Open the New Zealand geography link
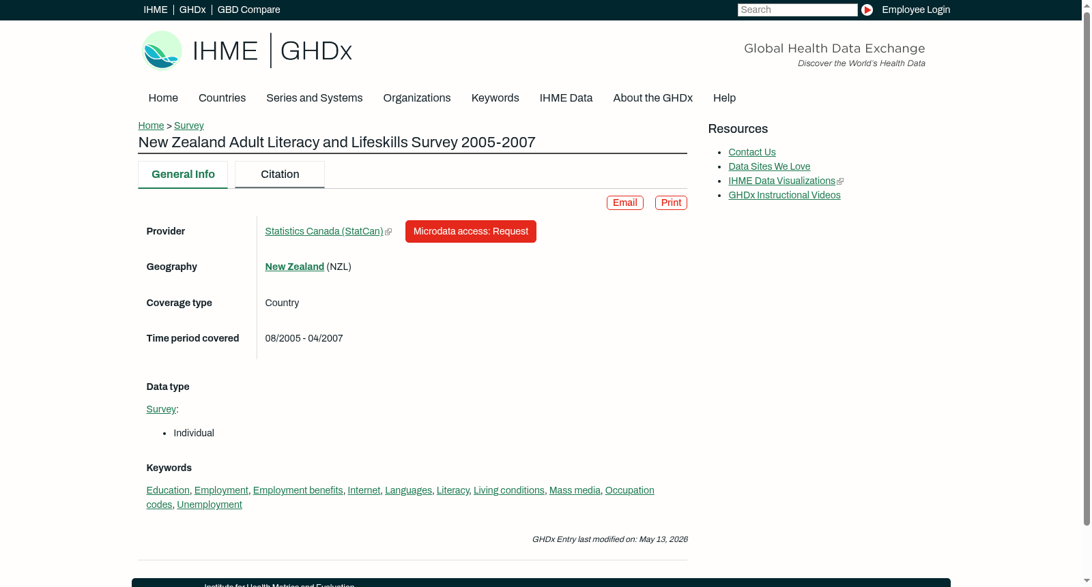The image size is (1092, 587). tap(295, 267)
